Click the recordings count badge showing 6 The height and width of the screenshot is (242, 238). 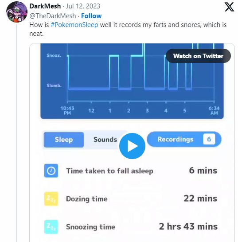coord(209,139)
